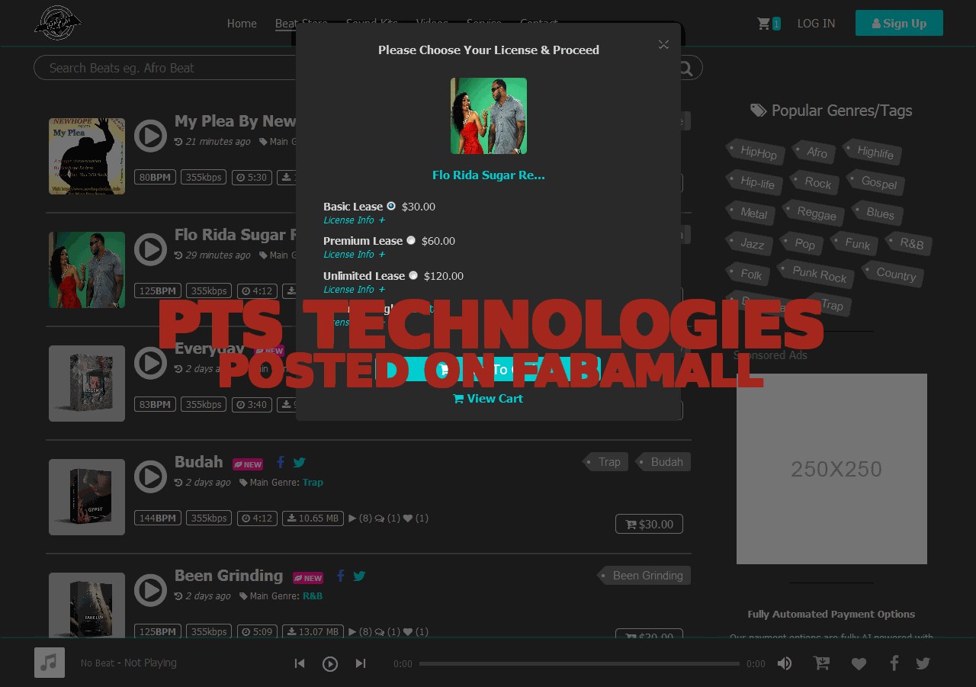Go to previous track in player bar

tap(300, 663)
